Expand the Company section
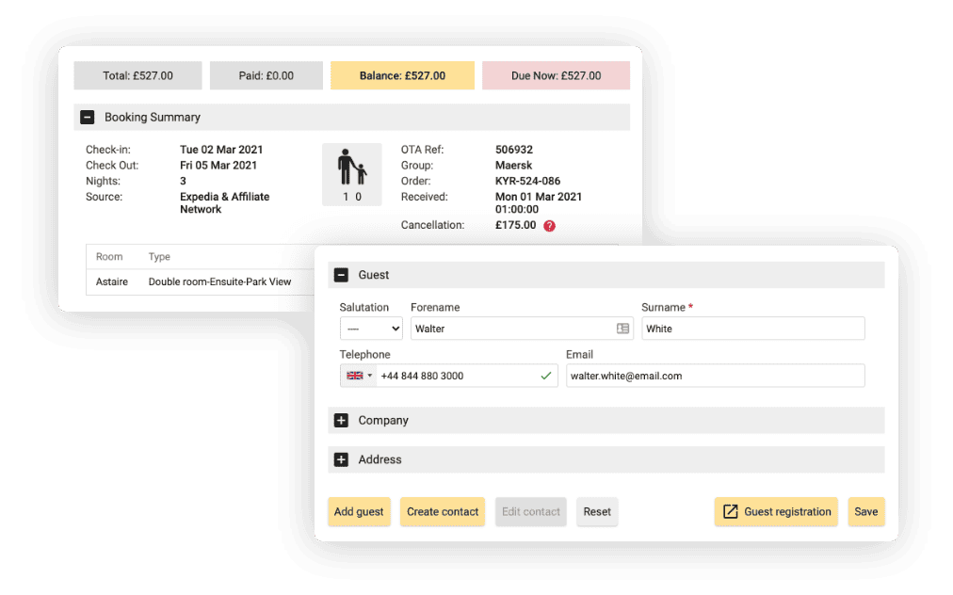 (341, 421)
